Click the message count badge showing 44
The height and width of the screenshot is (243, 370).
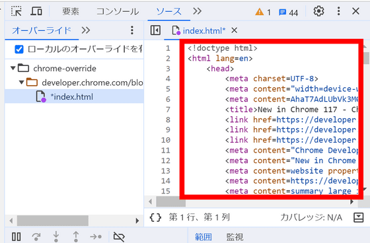point(288,13)
